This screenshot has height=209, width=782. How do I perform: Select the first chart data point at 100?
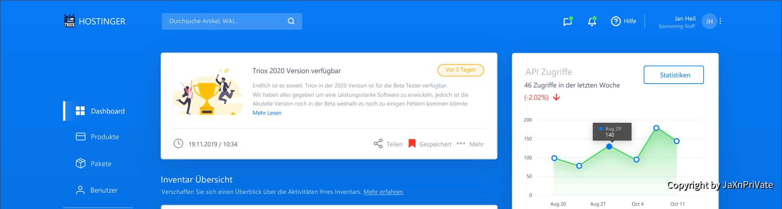tap(555, 158)
